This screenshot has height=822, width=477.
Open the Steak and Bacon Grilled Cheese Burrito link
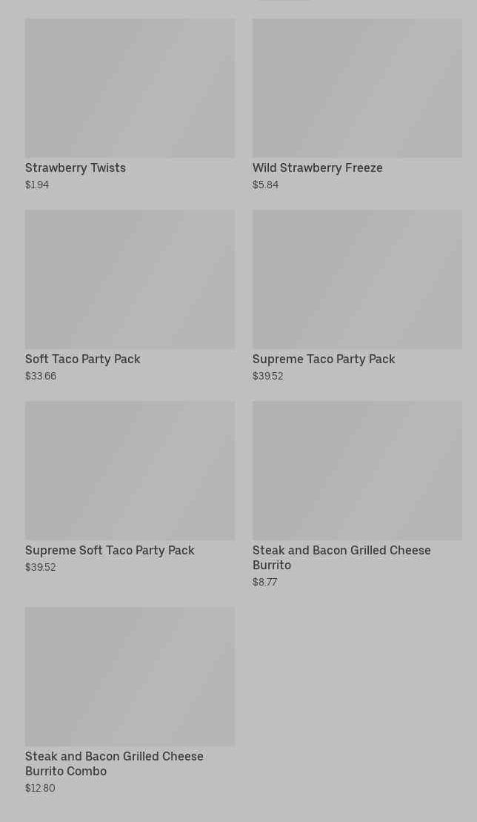tap(341, 557)
